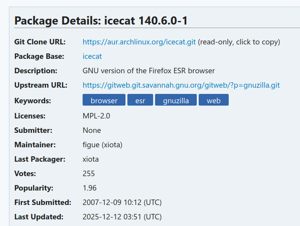Select the esr keyword tag
The height and width of the screenshot is (226, 300).
click(140, 100)
